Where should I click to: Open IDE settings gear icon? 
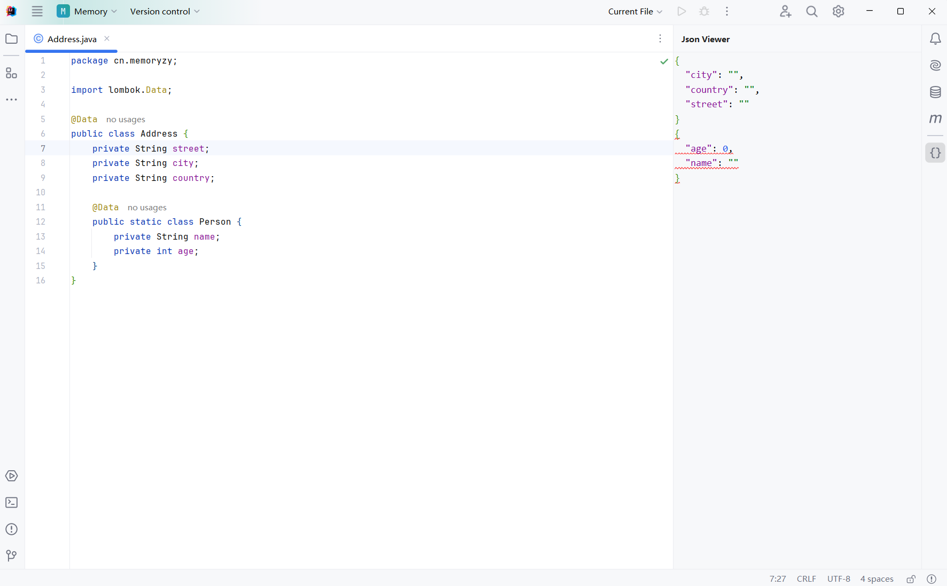tap(839, 11)
